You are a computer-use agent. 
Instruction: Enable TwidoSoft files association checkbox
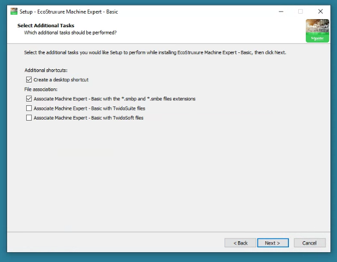[29, 118]
